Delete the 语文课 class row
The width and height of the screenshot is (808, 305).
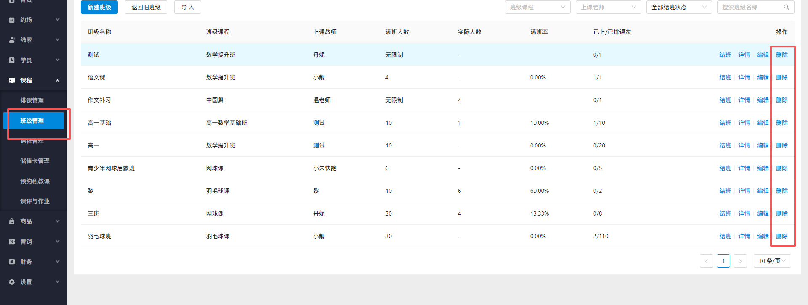pyautogui.click(x=781, y=77)
